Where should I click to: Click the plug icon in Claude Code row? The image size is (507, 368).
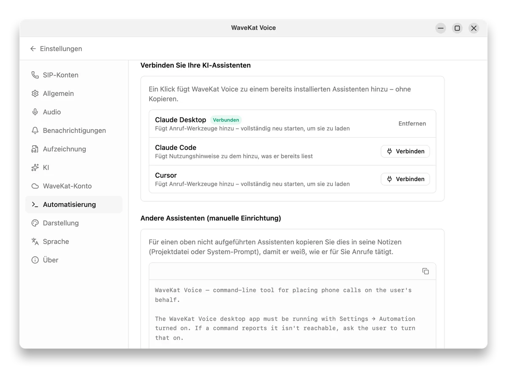click(x=390, y=152)
